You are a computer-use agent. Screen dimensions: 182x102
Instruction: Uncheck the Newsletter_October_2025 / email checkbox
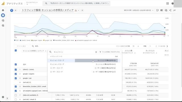16,86
